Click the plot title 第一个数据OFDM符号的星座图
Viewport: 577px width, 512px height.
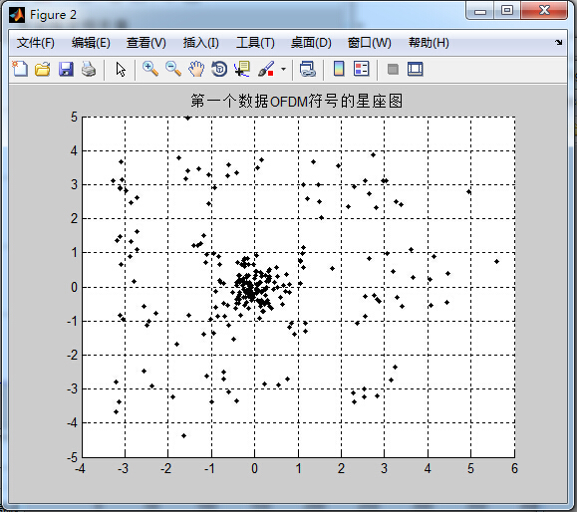297,101
